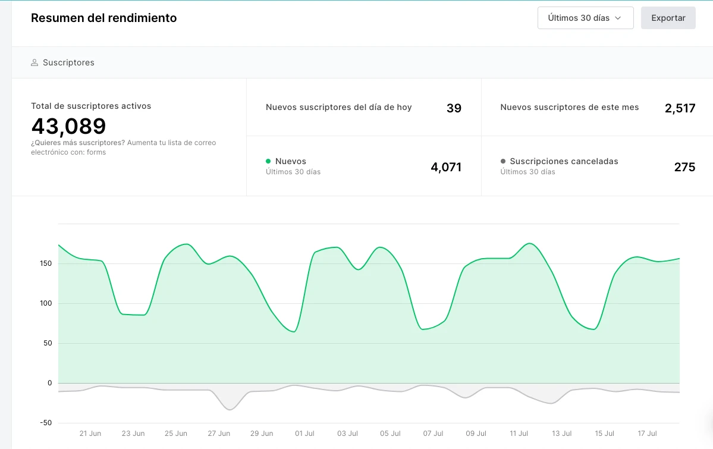Select the Suscriptores section label
Viewport: 713px width, 449px height.
(68, 62)
